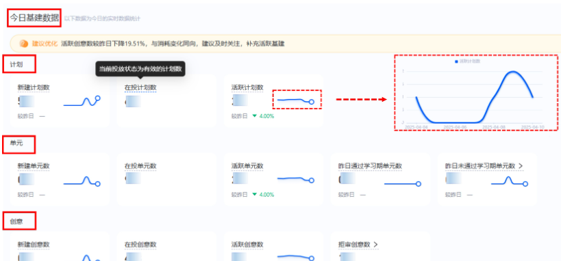This screenshot has height=261, width=561.
Task: Click the 活跃计划数 metric label
Action: (247, 87)
